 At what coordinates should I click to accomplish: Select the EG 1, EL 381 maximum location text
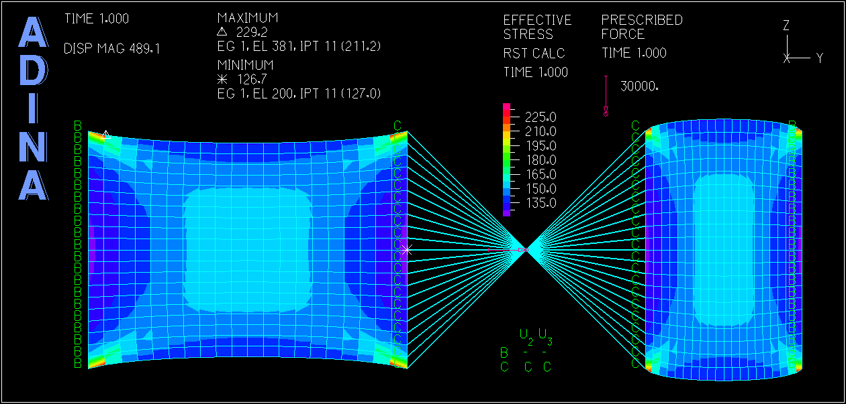point(299,46)
